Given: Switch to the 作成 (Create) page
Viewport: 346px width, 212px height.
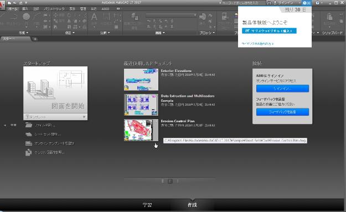Looking at the screenshot, I should [x=192, y=205].
